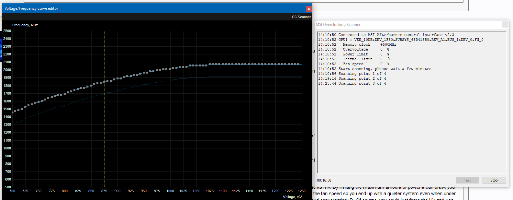Select the 'Connected to MSI Afterburner' log line
Viewport: 513px width, 200px height.
386,35
